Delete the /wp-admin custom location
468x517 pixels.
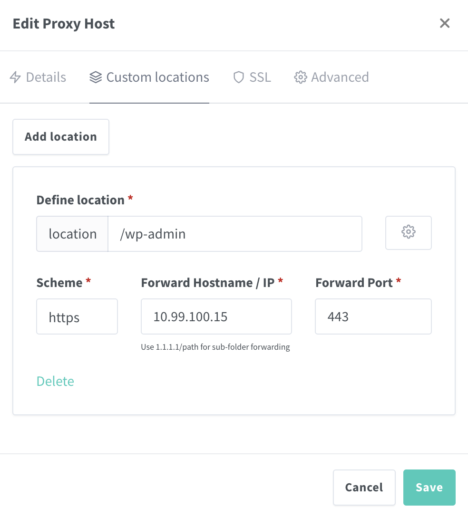[55, 381]
